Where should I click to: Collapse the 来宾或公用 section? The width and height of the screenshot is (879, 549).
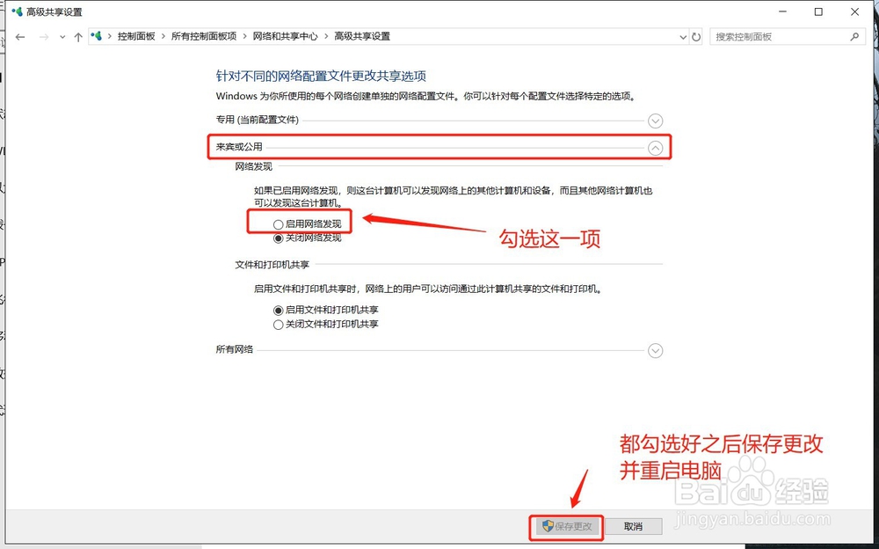pyautogui.click(x=655, y=148)
